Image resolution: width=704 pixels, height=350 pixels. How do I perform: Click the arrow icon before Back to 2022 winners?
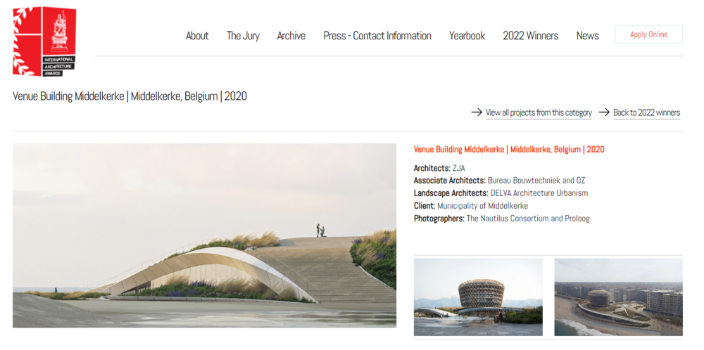(x=604, y=112)
